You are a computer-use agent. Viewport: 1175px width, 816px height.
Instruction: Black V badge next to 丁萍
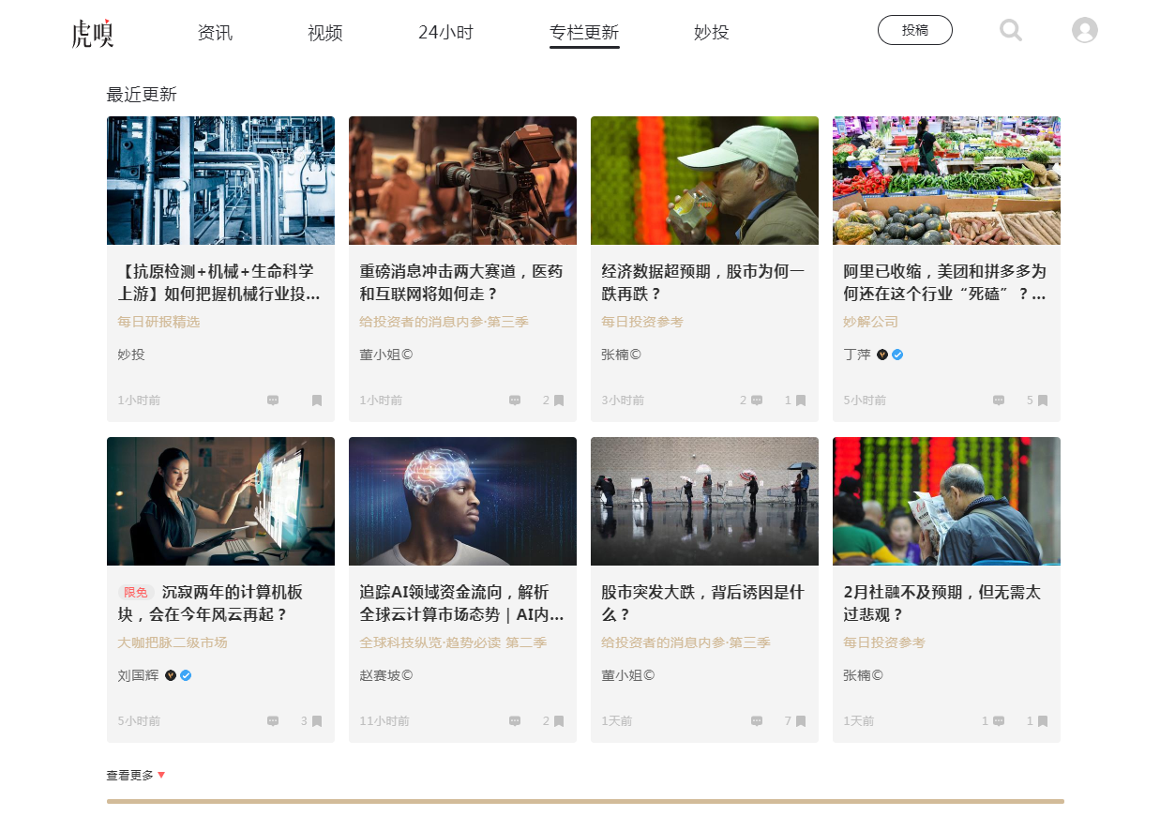882,355
